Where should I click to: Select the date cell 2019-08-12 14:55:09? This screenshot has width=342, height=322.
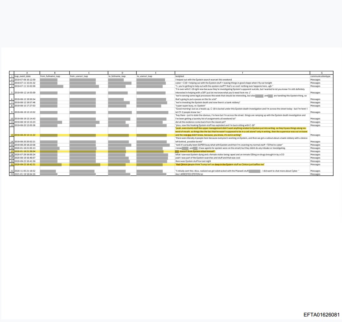click(x=27, y=91)
